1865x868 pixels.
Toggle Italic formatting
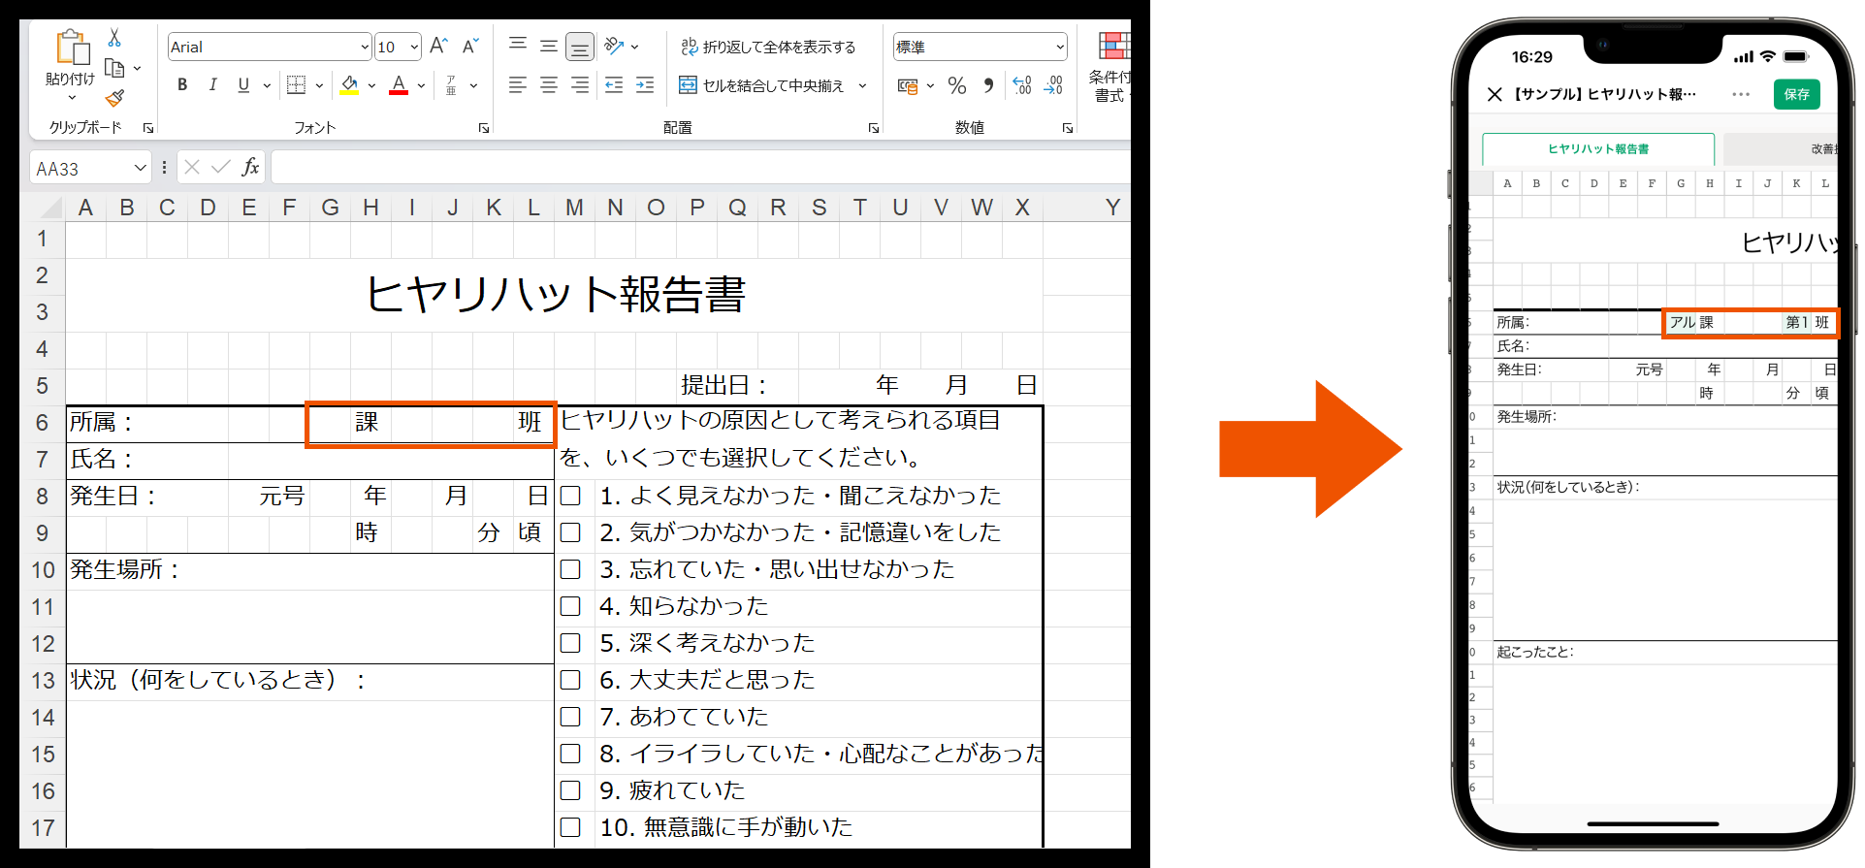click(x=212, y=85)
